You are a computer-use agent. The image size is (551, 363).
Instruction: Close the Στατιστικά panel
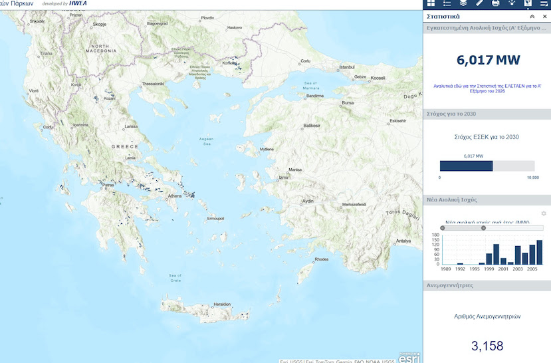[x=544, y=17]
